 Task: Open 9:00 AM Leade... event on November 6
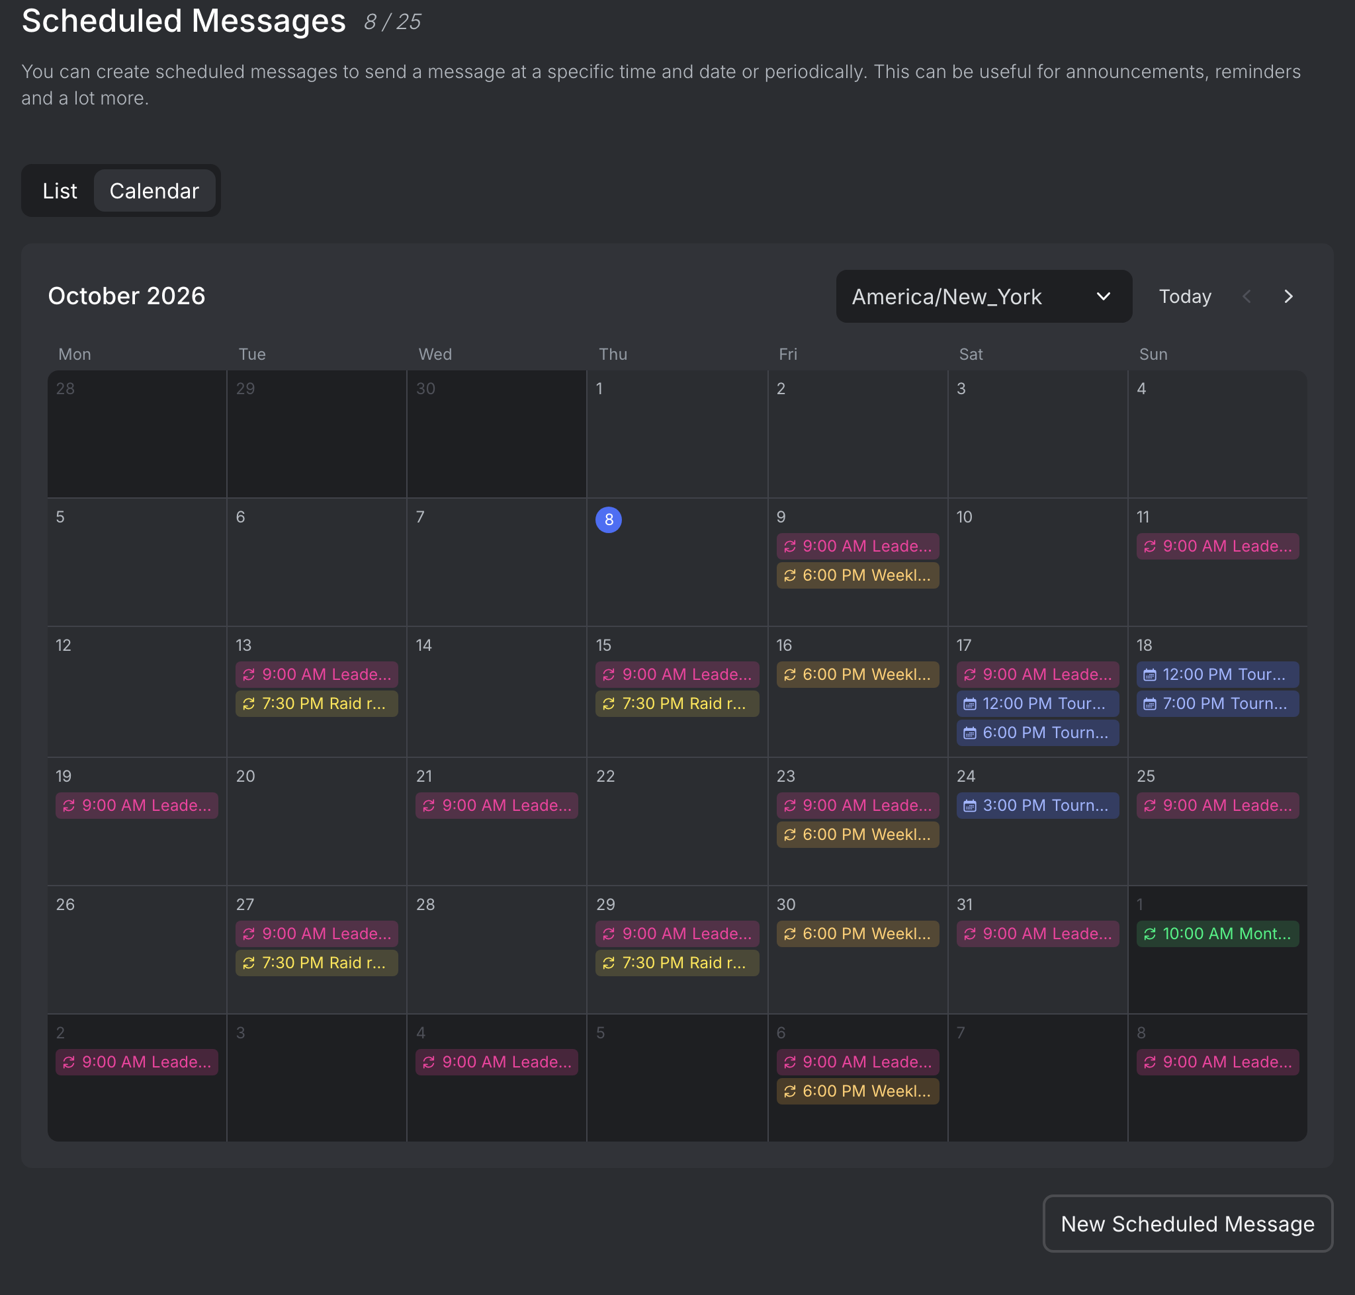[857, 1062]
